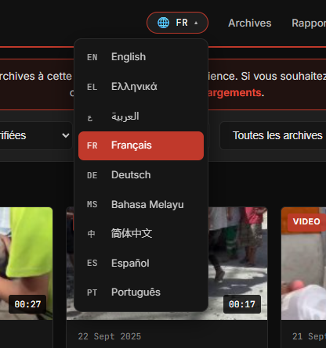Screen dimensions: 326x348
Task: Click the '22 Sept 2025' date text
Action: (110, 336)
